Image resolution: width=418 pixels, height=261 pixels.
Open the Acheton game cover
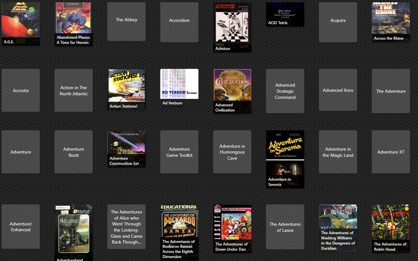pos(232,27)
